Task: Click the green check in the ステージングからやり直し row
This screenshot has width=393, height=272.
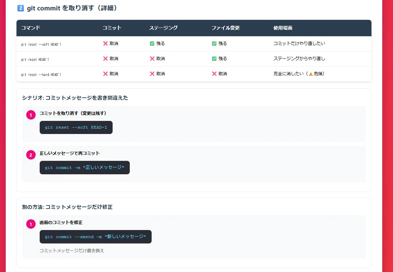Action: pyautogui.click(x=214, y=59)
